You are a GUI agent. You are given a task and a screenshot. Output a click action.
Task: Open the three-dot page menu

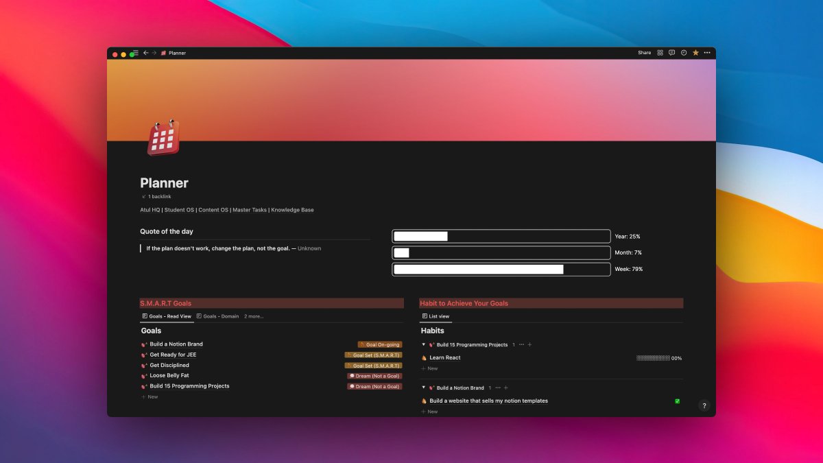pos(706,53)
